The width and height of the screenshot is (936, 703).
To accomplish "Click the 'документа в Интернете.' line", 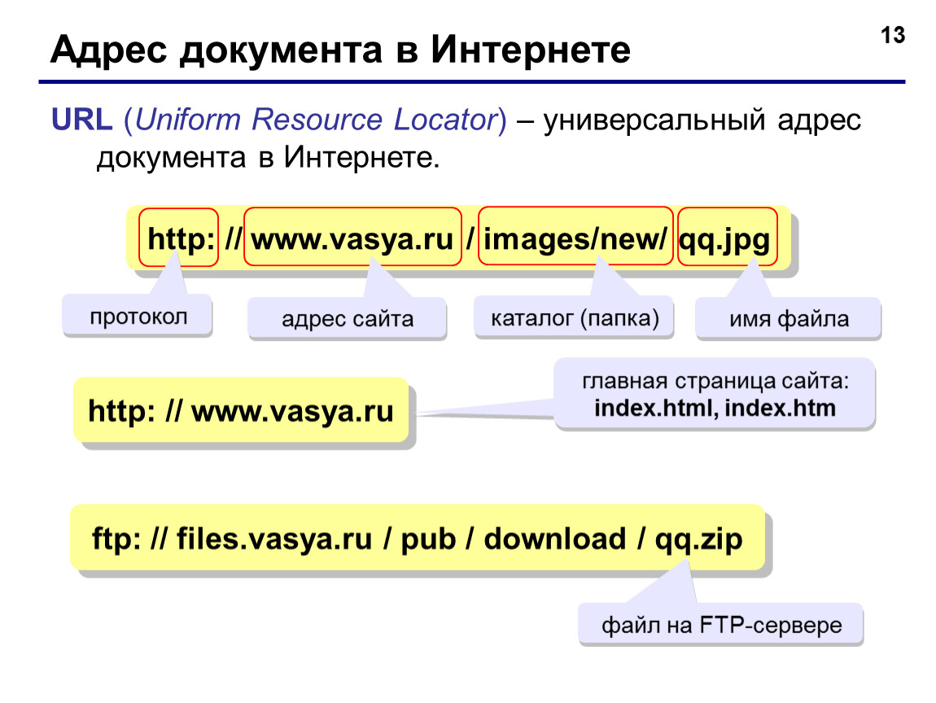I will [x=268, y=158].
